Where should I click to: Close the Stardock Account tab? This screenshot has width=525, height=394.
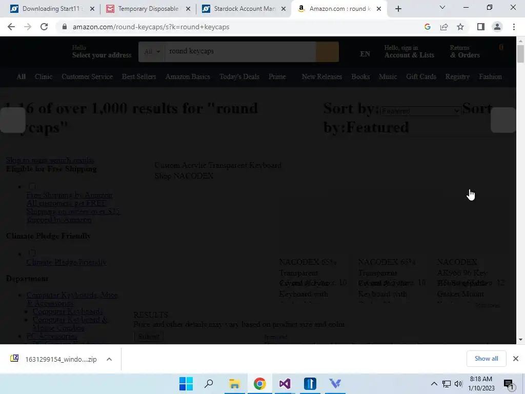coord(284,9)
